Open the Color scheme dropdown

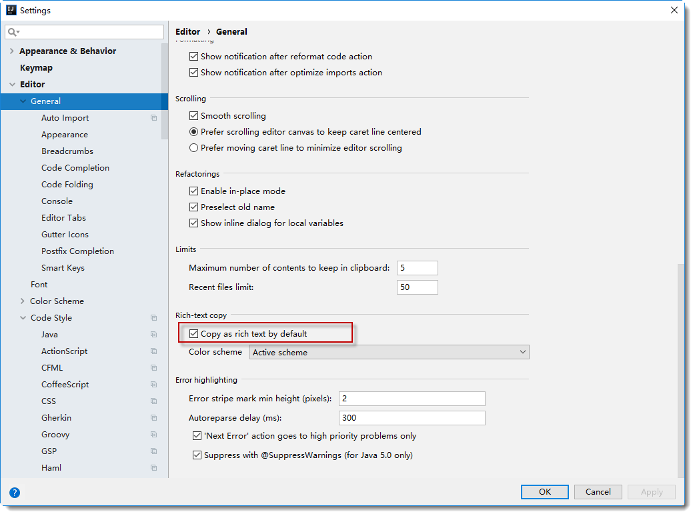tap(390, 353)
